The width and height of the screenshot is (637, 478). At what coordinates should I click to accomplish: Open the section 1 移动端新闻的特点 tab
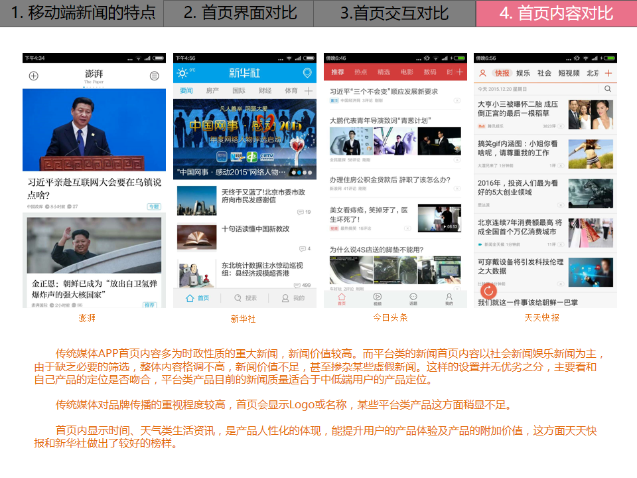[82, 13]
